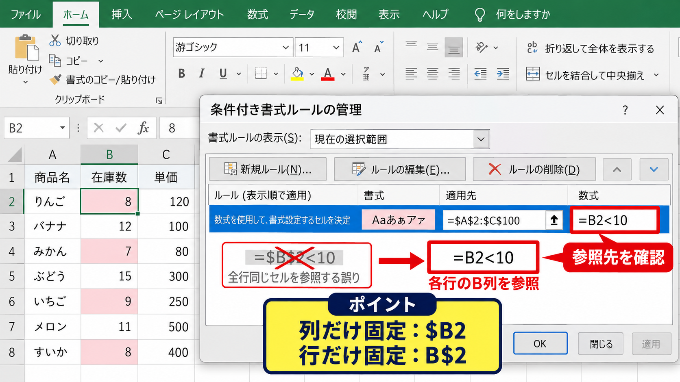Click the phonetic guide (ruby) icon

coord(366,74)
